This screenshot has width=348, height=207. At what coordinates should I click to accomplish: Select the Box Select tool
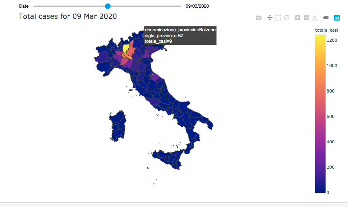click(x=278, y=18)
